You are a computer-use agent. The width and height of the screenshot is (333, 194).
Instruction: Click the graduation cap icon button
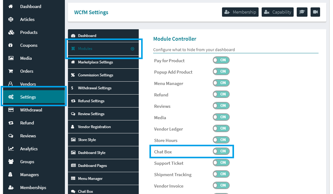pos(302,12)
